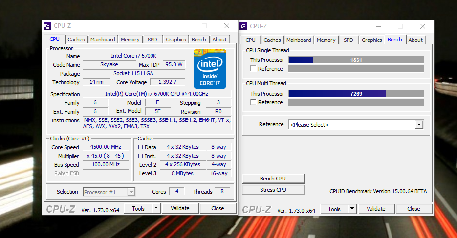Image resolution: width=457 pixels, height=238 pixels.
Task: Click Multiplier value x 45.0 ( 8 - 45 )
Action: click(x=106, y=156)
